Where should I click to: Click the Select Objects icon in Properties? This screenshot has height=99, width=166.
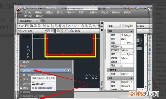coord(127,26)
